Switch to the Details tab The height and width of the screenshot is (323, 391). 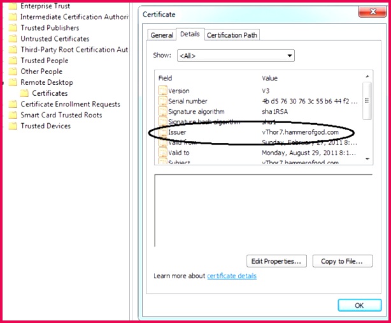[x=190, y=34]
